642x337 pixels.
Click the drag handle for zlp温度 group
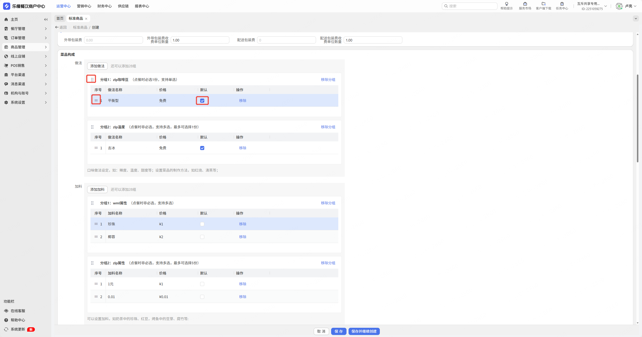(92, 127)
